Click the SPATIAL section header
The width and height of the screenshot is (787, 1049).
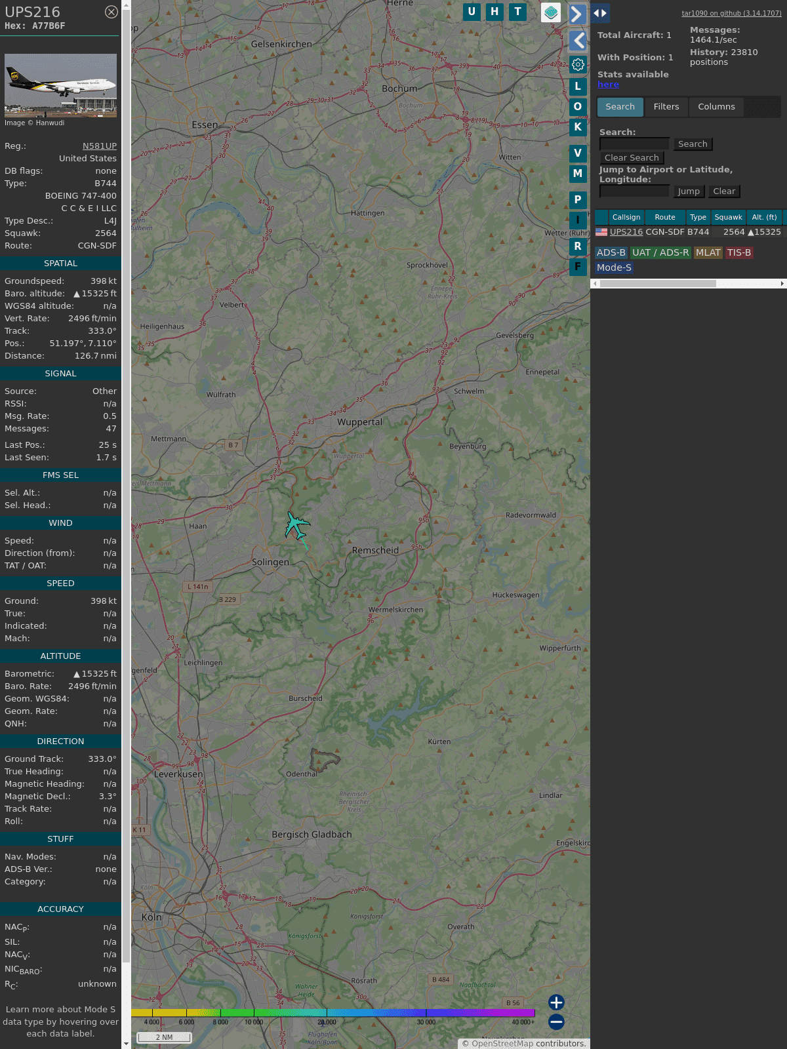point(60,264)
